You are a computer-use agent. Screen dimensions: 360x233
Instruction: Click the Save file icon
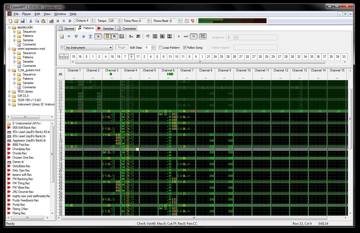(x=23, y=21)
